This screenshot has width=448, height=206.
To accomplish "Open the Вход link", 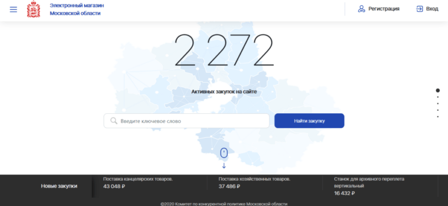I will (432, 9).
